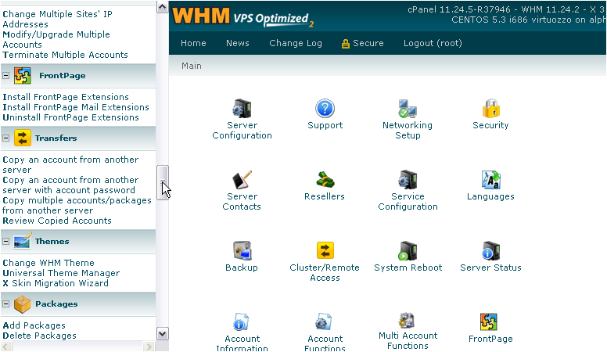This screenshot has height=352, width=607.
Task: Click Logout (root)
Action: [x=433, y=43]
